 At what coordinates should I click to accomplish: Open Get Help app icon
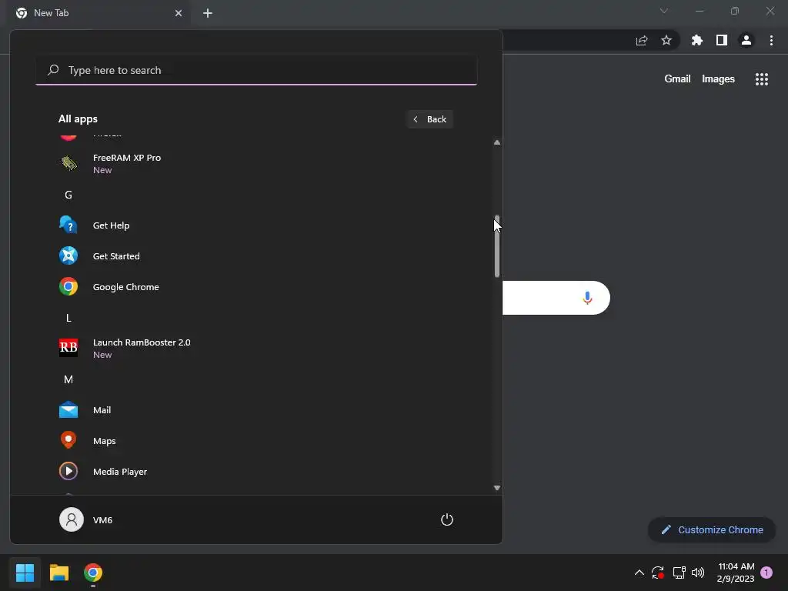point(68,225)
